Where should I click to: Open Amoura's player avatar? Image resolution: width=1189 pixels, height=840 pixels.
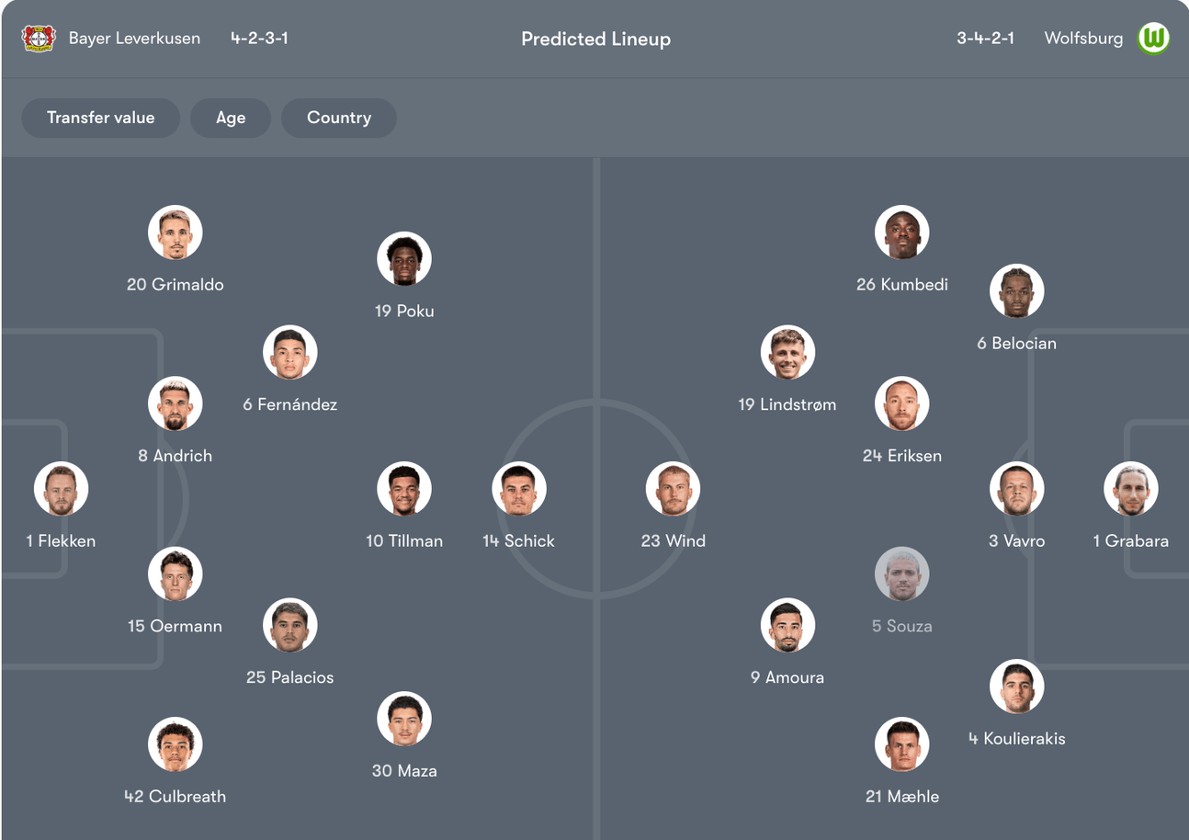[787, 626]
